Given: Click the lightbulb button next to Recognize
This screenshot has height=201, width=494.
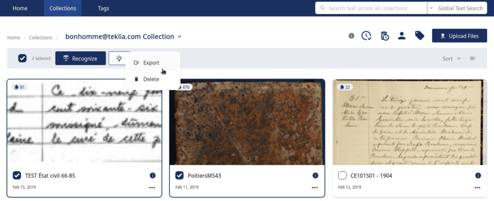Looking at the screenshot, I should coord(119,58).
